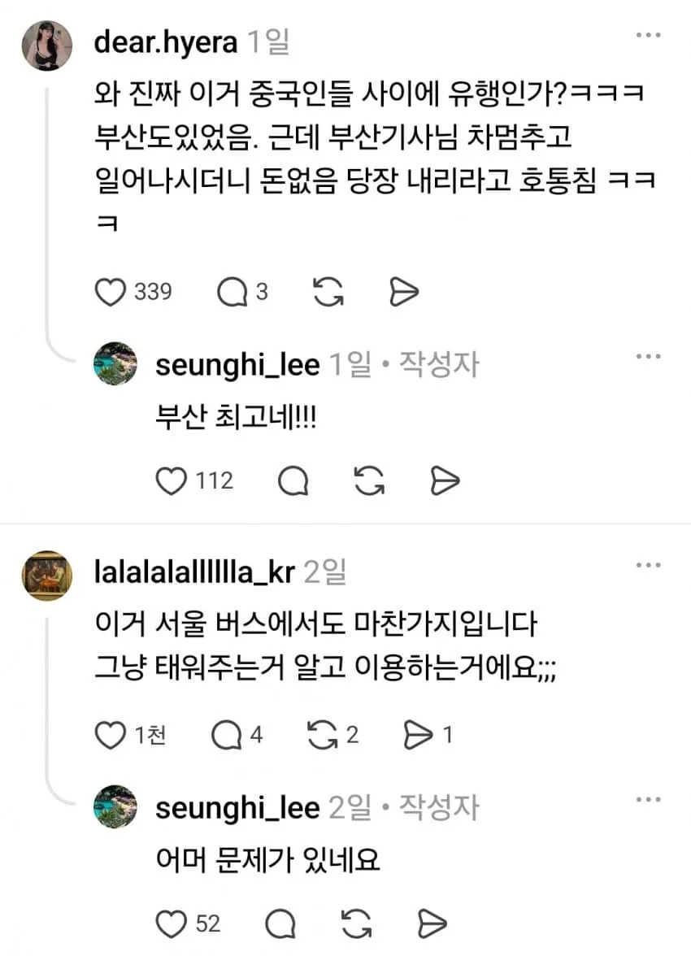Screen dimensions: 691x956
Task: Open more options for dear.hyera's comment
Action: pyautogui.click(x=648, y=35)
